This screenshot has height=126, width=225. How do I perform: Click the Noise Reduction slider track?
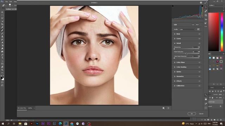point(187,54)
